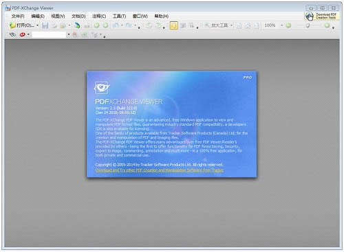The image size is (344, 252).
Task: Click the binoculars find icon
Action: (12, 35)
